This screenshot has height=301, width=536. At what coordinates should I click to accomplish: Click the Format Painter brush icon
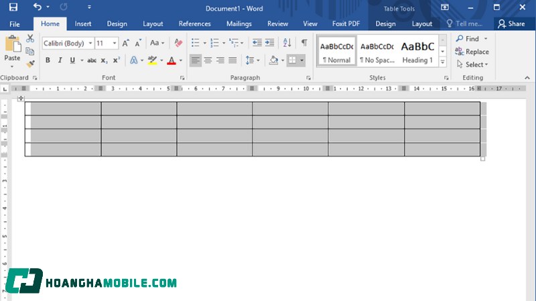pos(30,64)
